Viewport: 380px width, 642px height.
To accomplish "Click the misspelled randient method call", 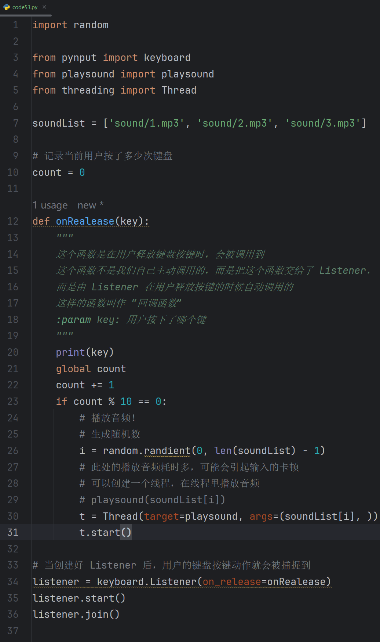I will [167, 450].
